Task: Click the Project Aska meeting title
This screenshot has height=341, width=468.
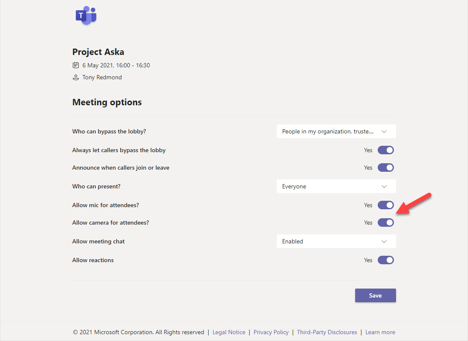Action: pos(98,52)
